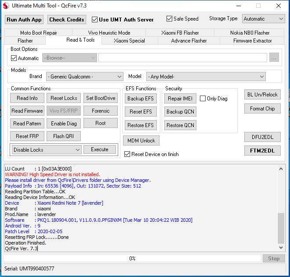Click the FTM2EDL button
Viewport: 290px width, 277px height.
click(262, 151)
